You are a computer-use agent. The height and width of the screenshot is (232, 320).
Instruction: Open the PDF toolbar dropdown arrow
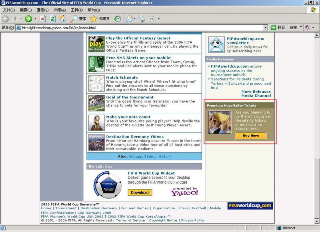point(313,28)
